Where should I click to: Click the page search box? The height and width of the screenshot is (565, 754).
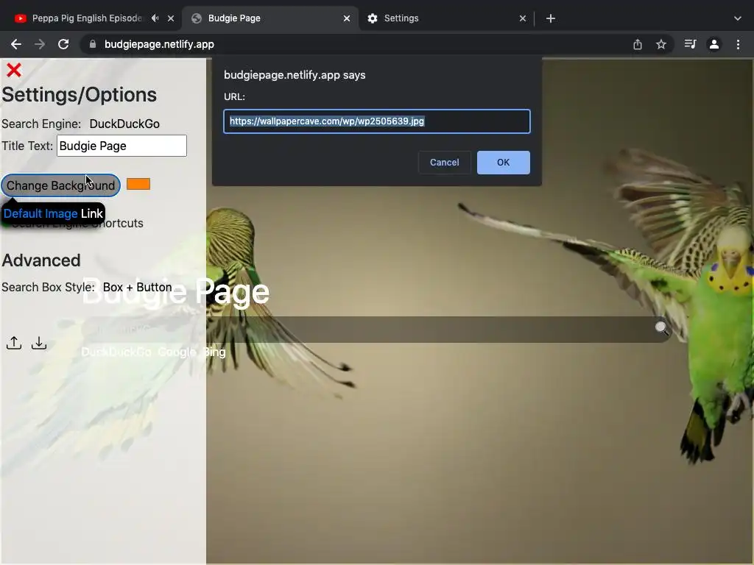point(375,329)
